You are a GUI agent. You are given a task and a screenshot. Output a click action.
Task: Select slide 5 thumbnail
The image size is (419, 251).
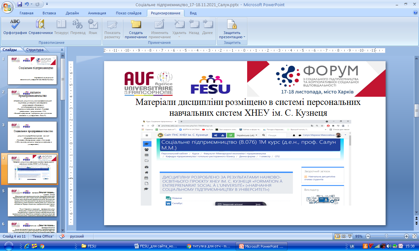click(32, 202)
